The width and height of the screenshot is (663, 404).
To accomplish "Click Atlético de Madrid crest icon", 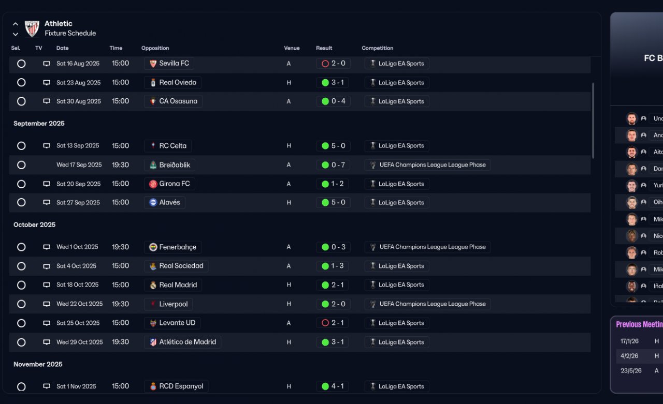I will [153, 342].
